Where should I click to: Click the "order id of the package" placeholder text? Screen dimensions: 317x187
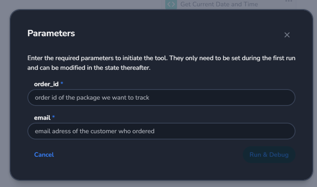(92, 97)
